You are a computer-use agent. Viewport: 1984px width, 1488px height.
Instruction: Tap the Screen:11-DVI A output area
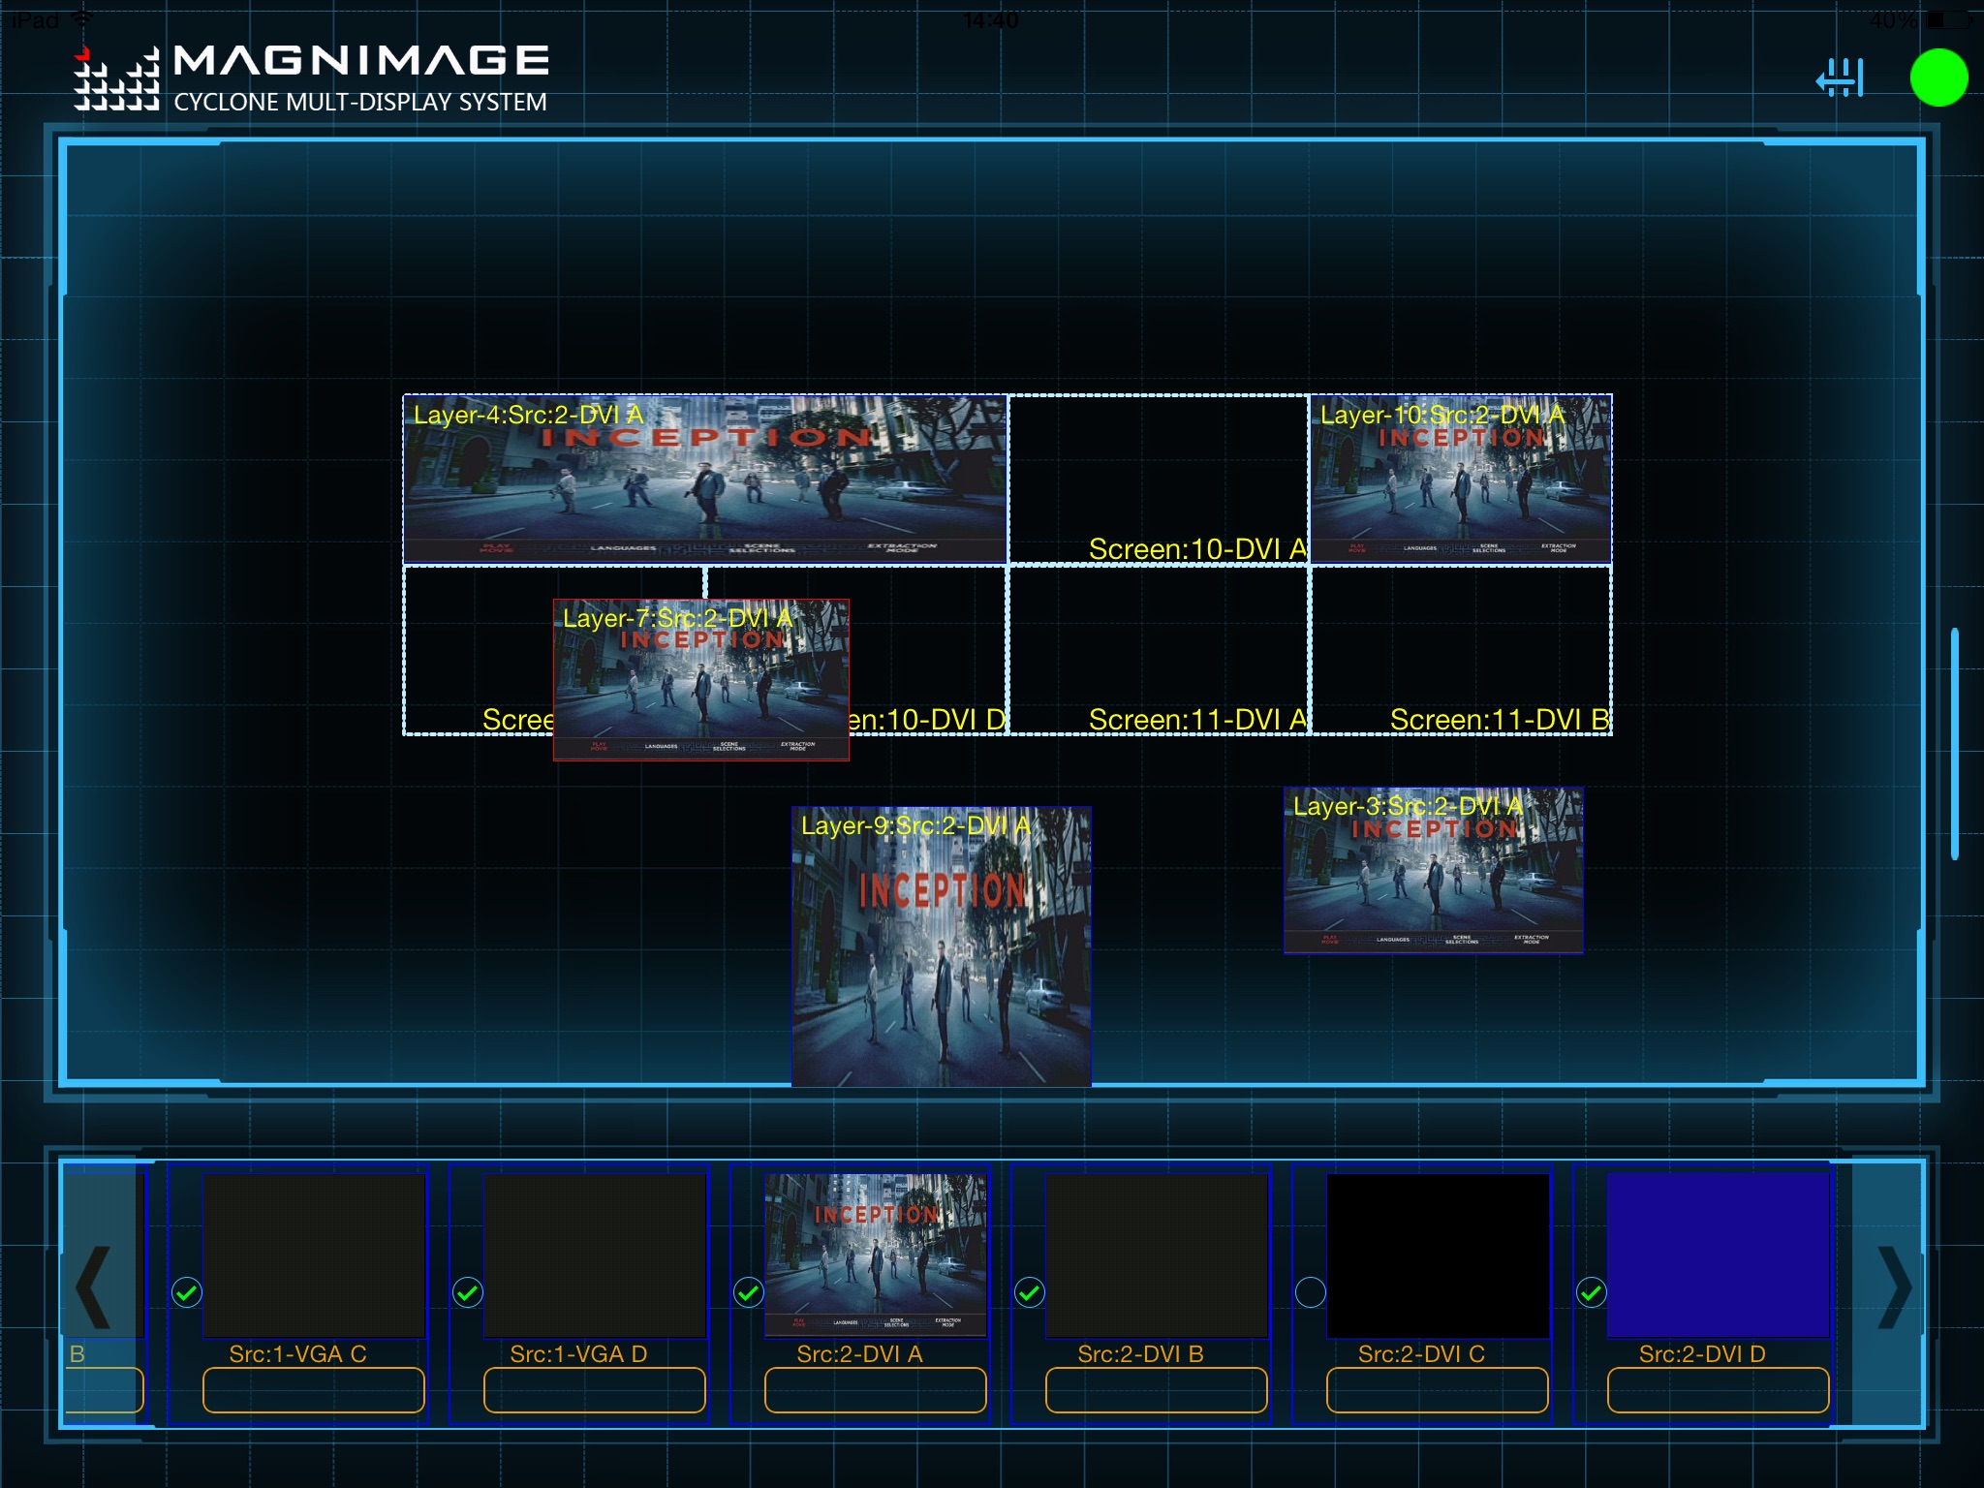pos(1159,650)
